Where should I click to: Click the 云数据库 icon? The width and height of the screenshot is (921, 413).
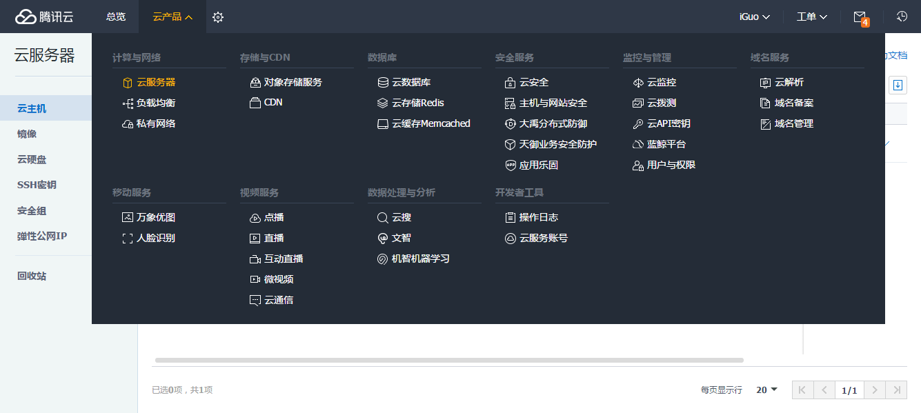(x=383, y=82)
